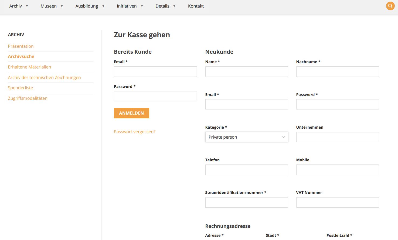Open Präsentation in the sidebar
The width and height of the screenshot is (398, 240).
click(21, 46)
